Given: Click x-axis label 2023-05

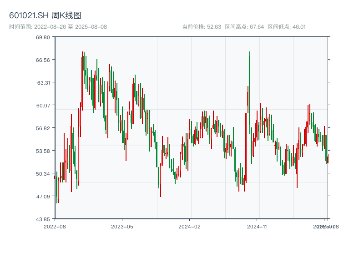Looking at the screenshot, I should coord(122,227).
